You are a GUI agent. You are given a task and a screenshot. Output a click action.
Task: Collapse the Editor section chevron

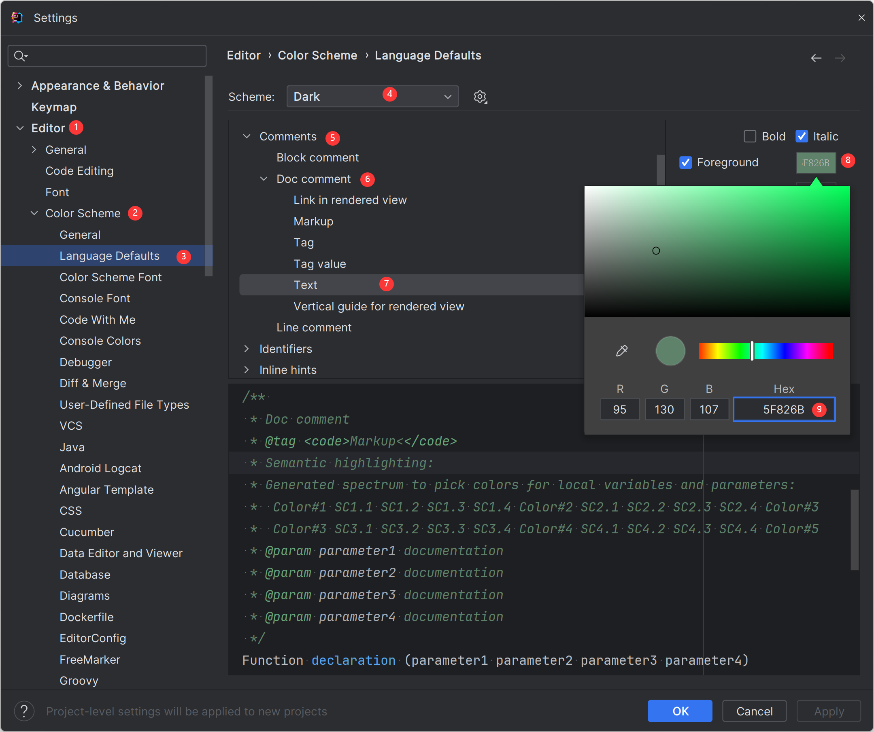click(x=19, y=128)
